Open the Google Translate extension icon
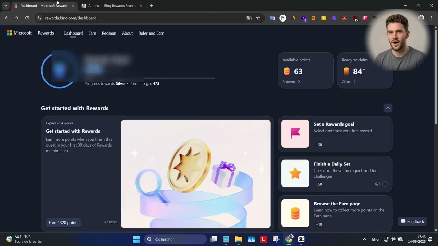The image size is (438, 246). (x=272, y=18)
